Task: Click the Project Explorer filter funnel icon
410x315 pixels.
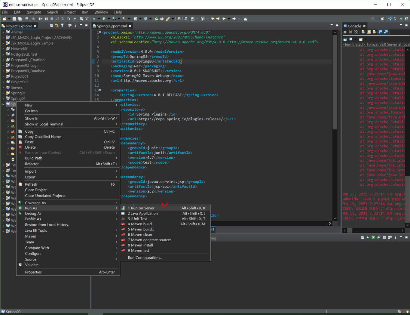Action: click(x=62, y=26)
